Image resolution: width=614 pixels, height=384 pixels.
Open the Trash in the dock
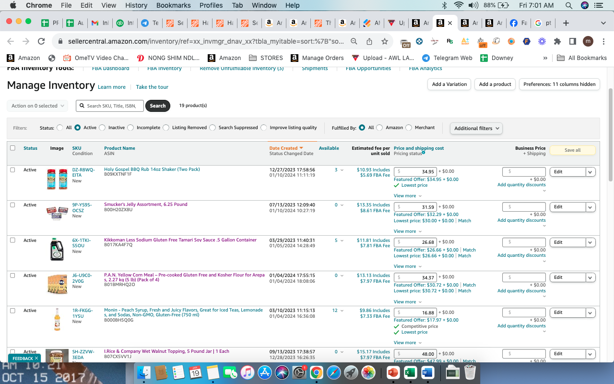[470, 372]
